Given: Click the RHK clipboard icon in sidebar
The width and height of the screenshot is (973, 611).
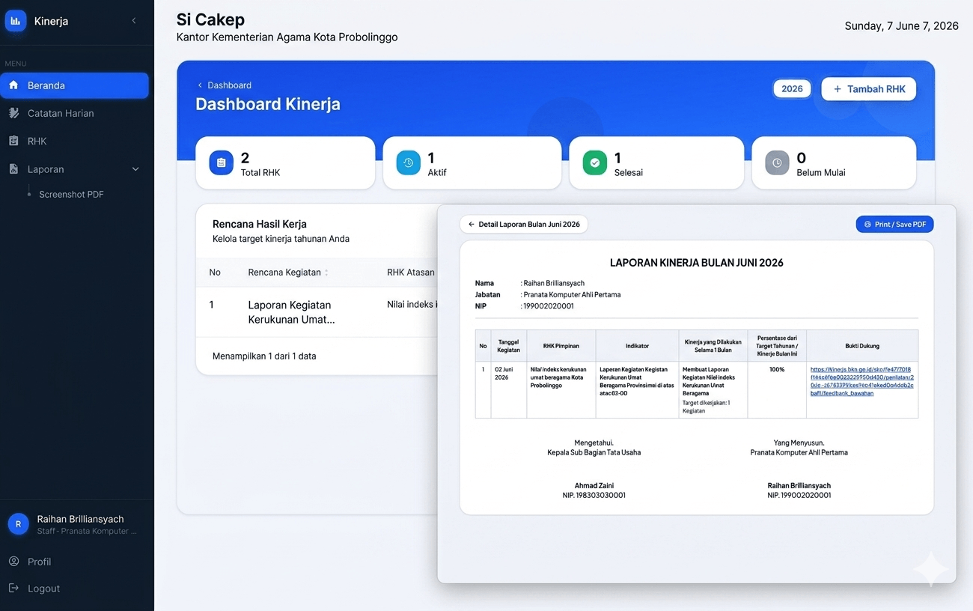Looking at the screenshot, I should click(13, 141).
